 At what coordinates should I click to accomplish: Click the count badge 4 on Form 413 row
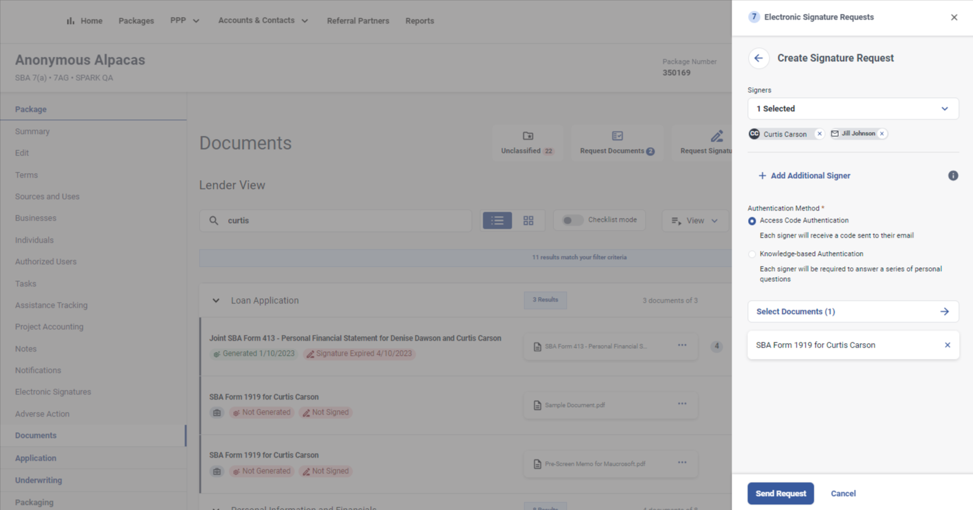[x=716, y=346]
